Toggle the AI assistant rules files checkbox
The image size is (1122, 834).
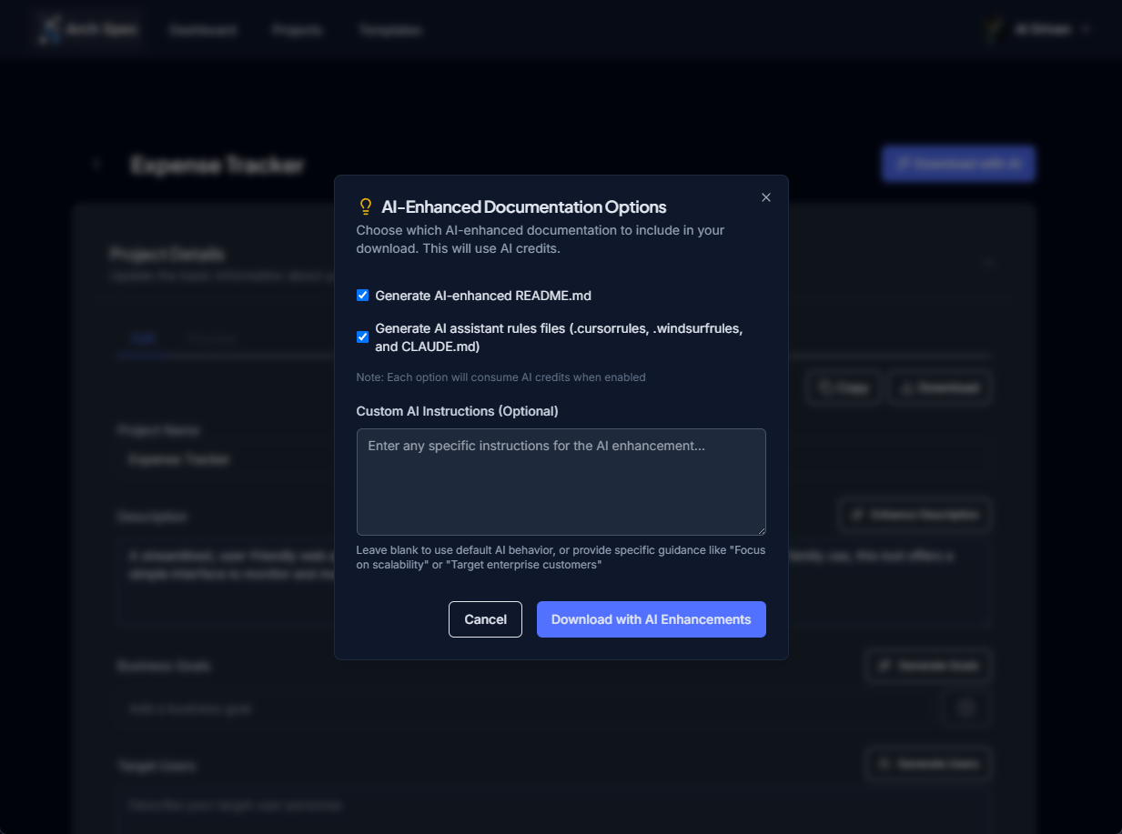click(362, 337)
